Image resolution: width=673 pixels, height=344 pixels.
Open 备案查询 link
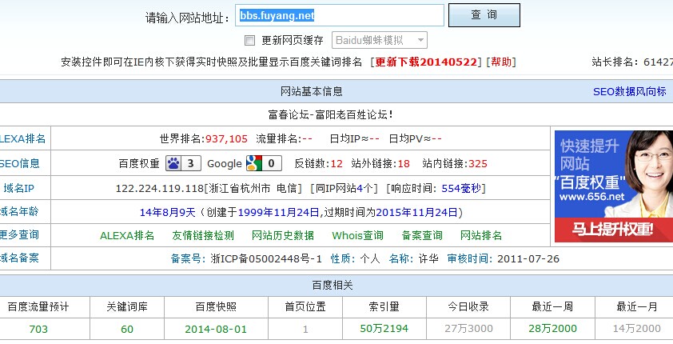click(x=422, y=235)
